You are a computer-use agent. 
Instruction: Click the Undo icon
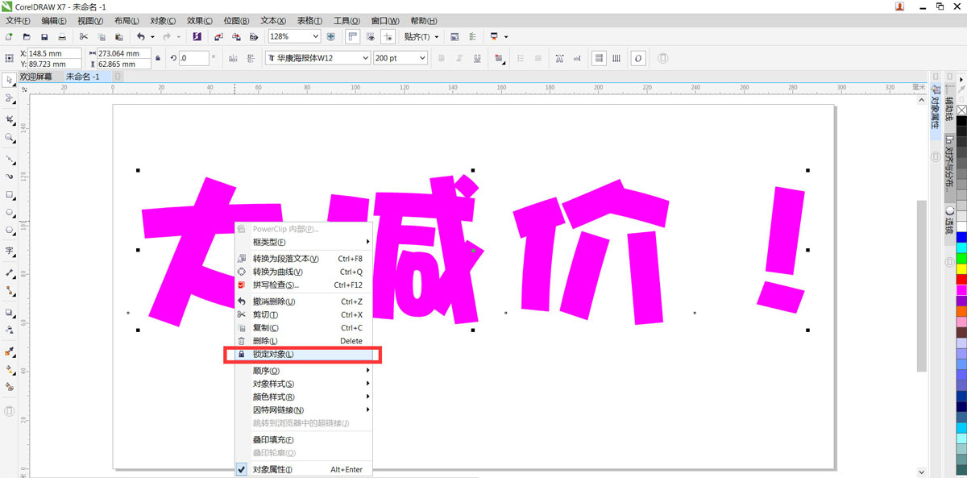click(140, 37)
